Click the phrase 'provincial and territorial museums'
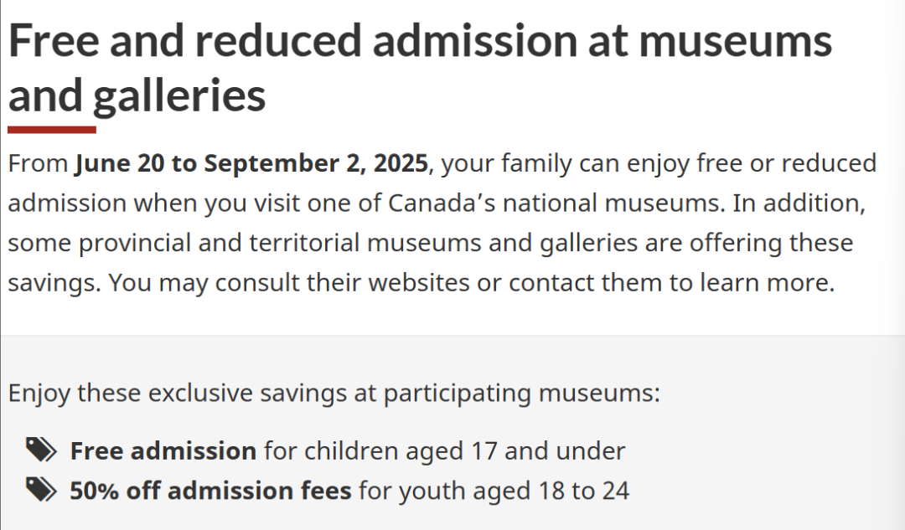The image size is (905, 530). click(x=280, y=243)
